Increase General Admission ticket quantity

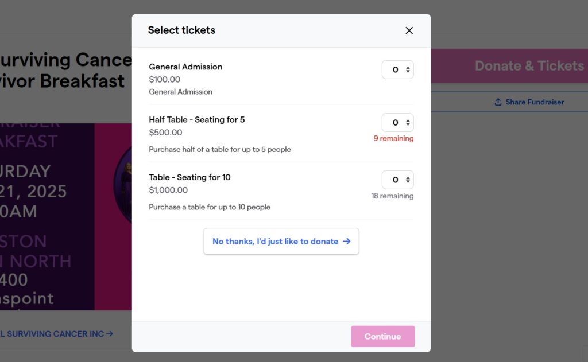tap(408, 67)
